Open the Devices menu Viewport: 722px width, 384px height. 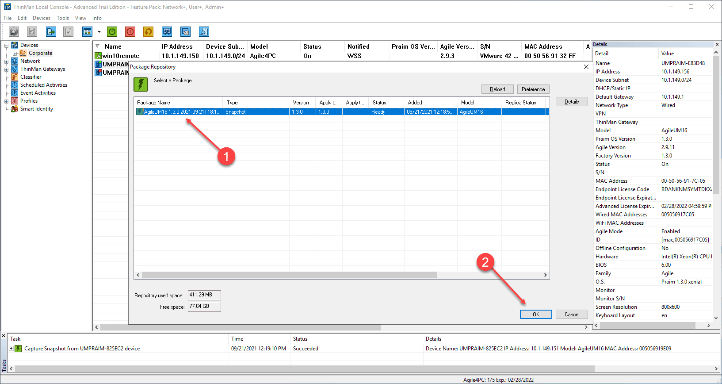click(x=42, y=18)
